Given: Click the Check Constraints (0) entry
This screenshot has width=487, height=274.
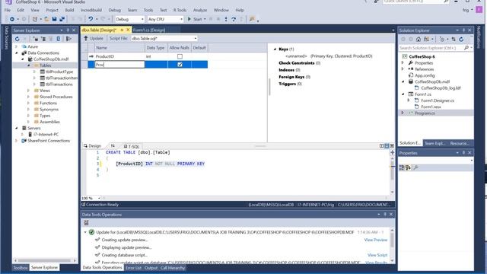Looking at the screenshot, I should coord(299,62).
